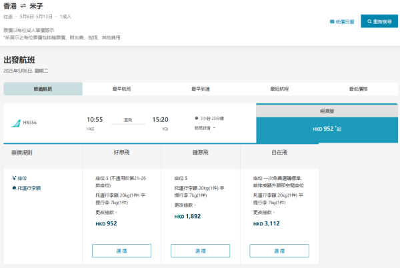400x268 pixels.
Task: Open the 低價日曆 low fare calendar
Action: (342, 22)
